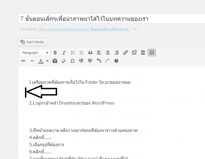Click the clear formatting eraser icon
The height and width of the screenshot is (159, 205).
click(64, 61)
